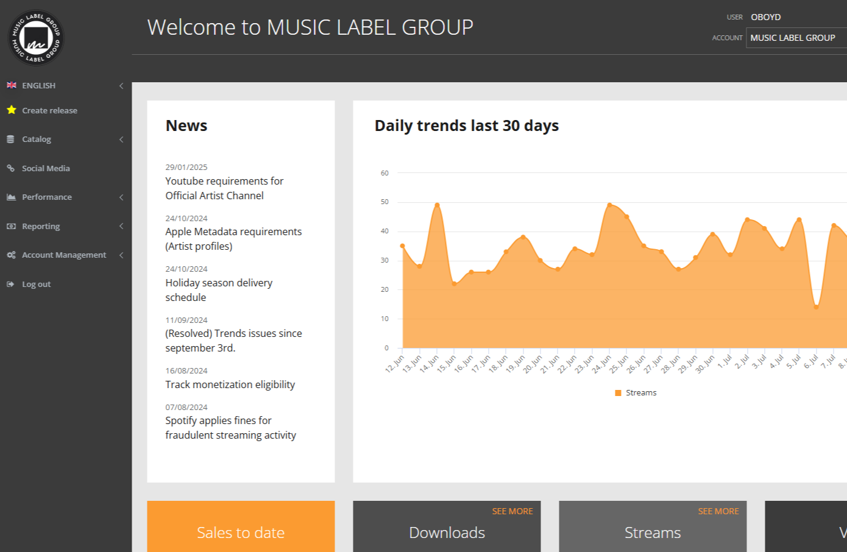
Task: Select the Reporting icon in the sidebar
Action: click(x=10, y=226)
